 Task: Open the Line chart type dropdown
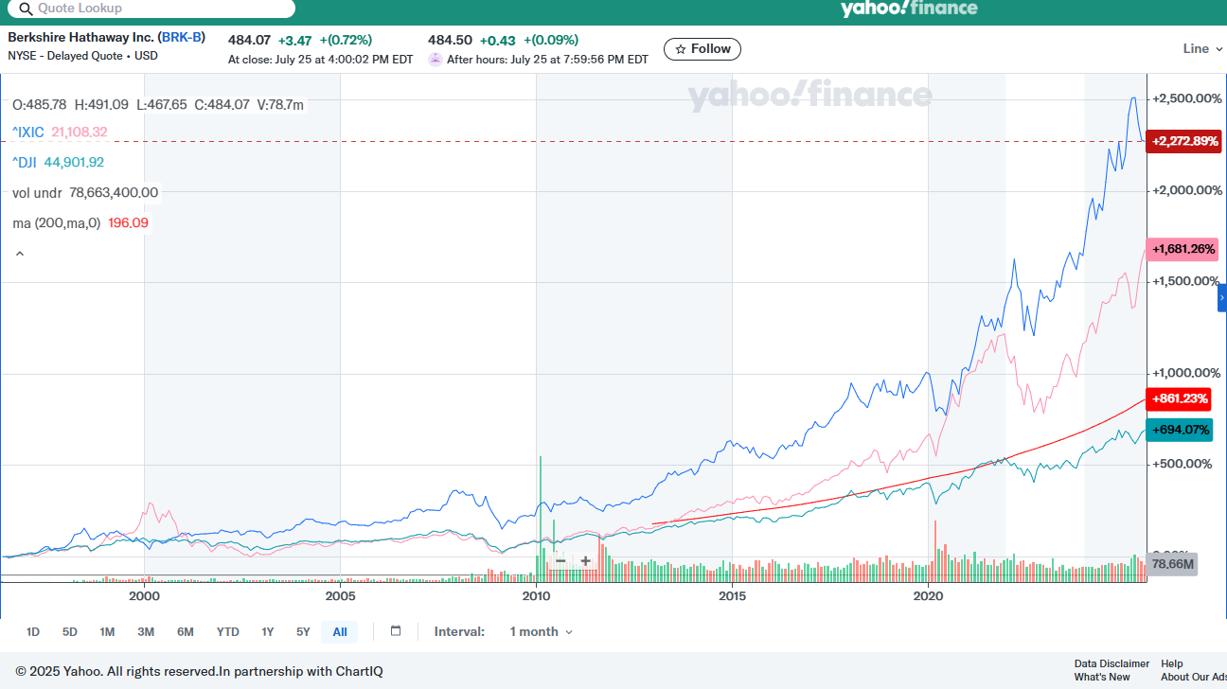[1202, 49]
